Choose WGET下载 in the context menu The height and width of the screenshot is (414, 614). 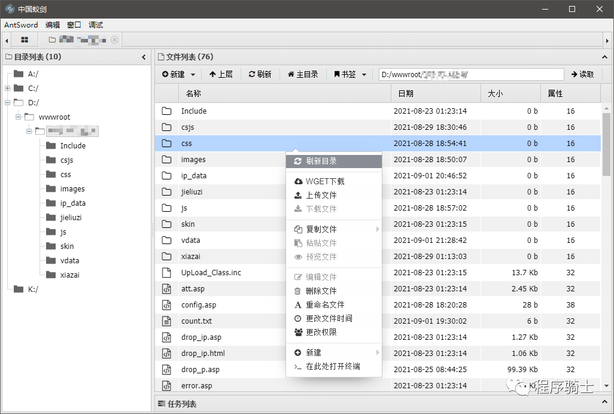[x=326, y=181]
